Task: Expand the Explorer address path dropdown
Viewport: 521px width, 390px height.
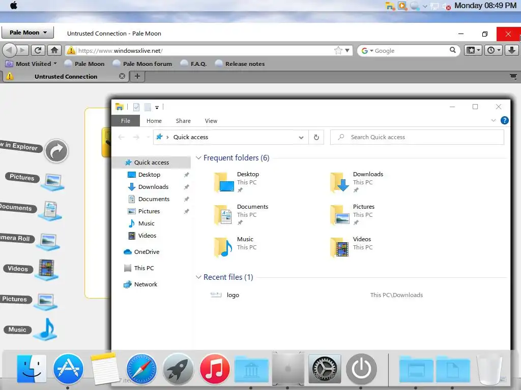Action: point(301,137)
